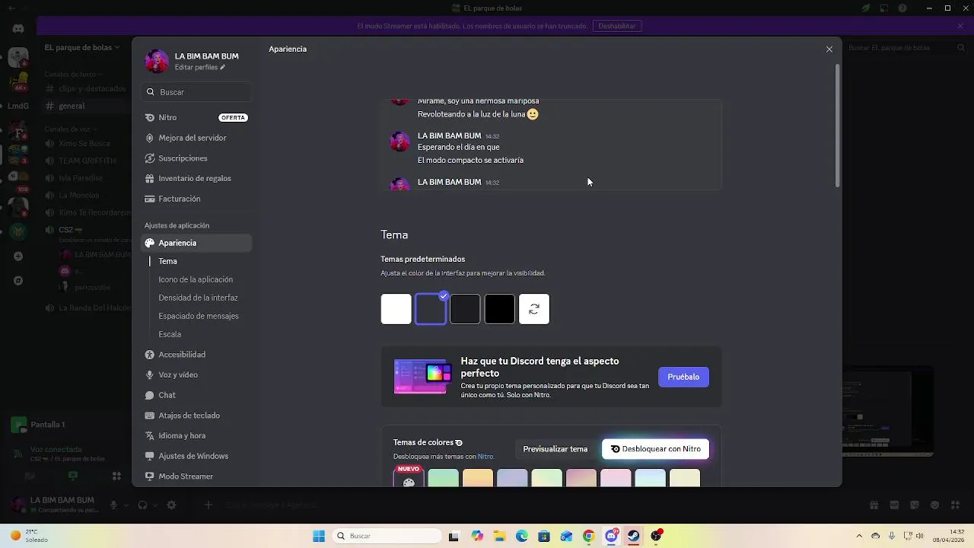
Task: Click the settings panel scrollbar
Action: click(838, 126)
